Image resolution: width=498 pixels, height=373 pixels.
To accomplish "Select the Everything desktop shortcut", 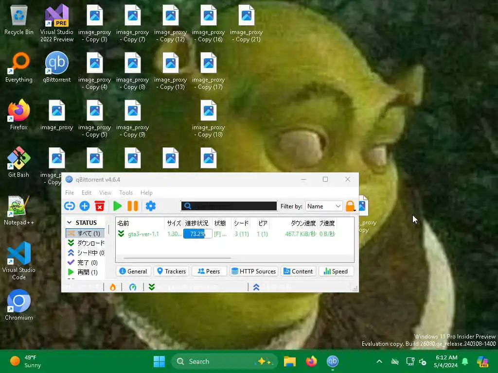I will 19,68.
